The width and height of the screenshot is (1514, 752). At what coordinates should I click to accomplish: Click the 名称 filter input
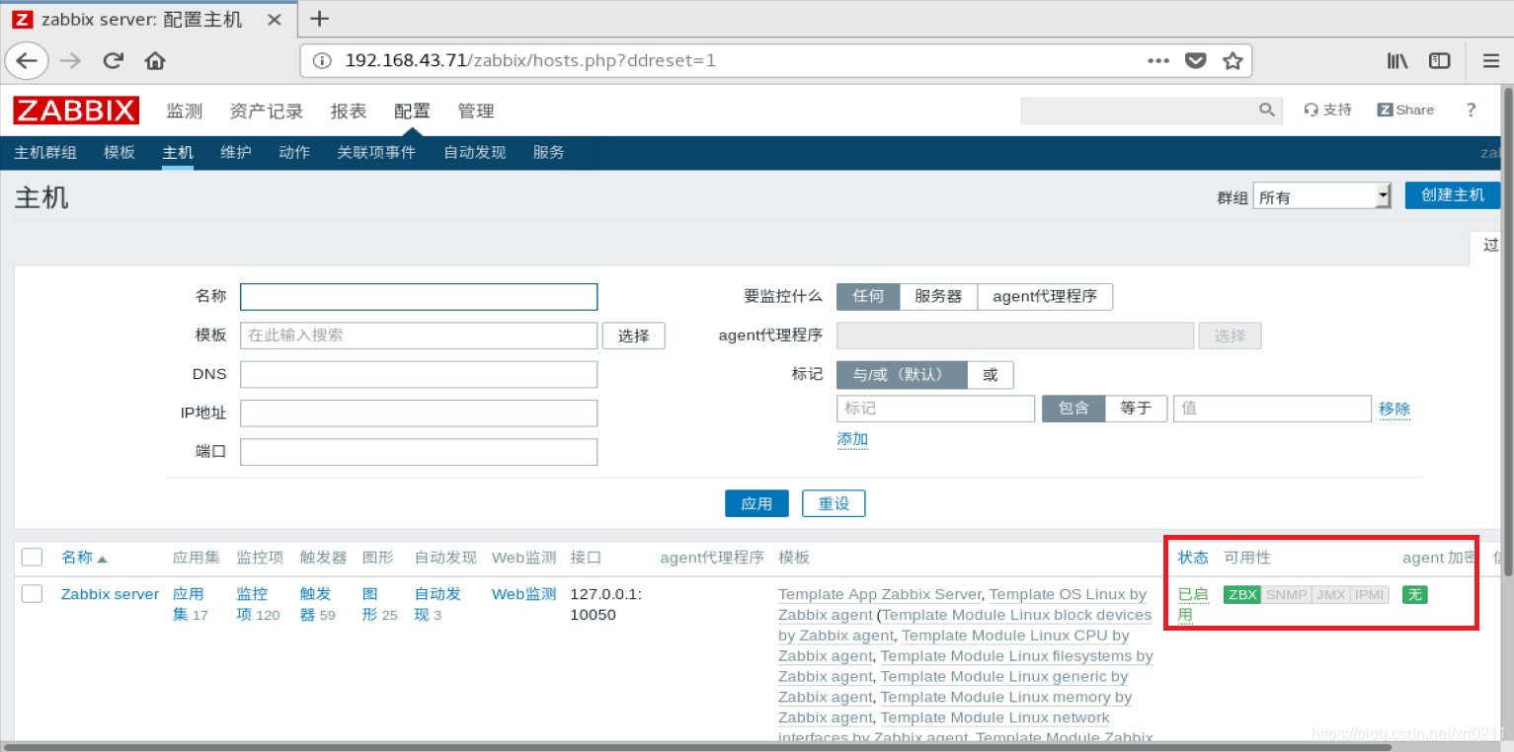(x=419, y=297)
